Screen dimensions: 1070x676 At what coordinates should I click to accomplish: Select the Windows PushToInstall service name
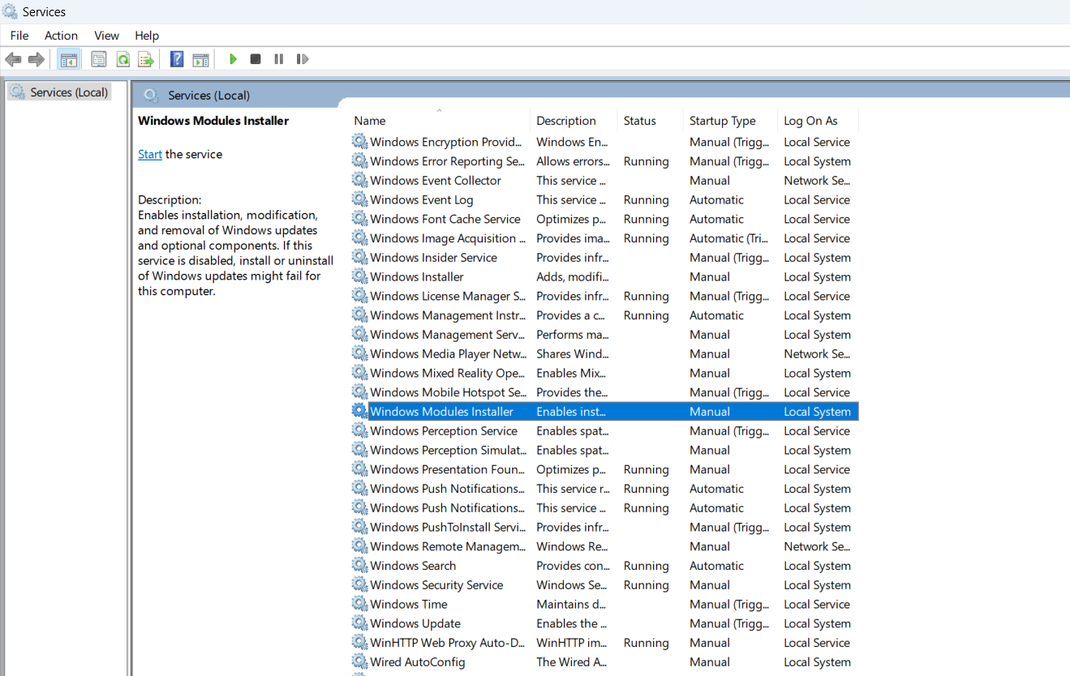(x=447, y=527)
